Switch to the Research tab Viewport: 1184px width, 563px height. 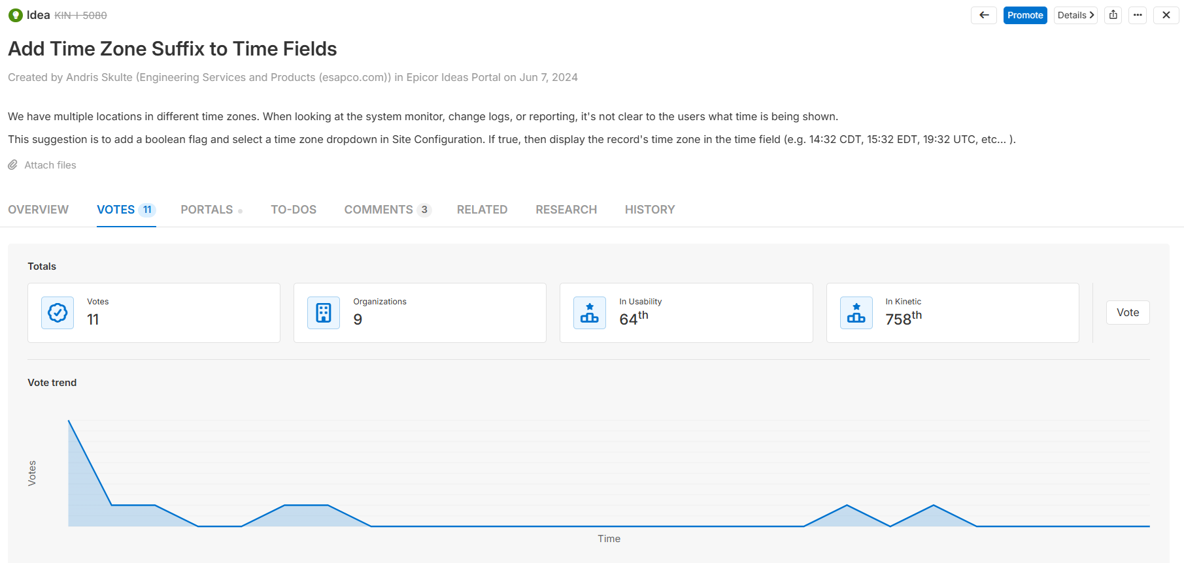click(x=566, y=210)
